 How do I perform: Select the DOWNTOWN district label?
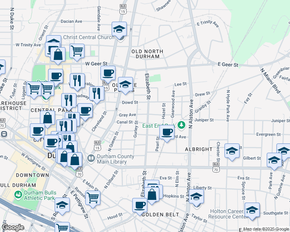[32, 175]
